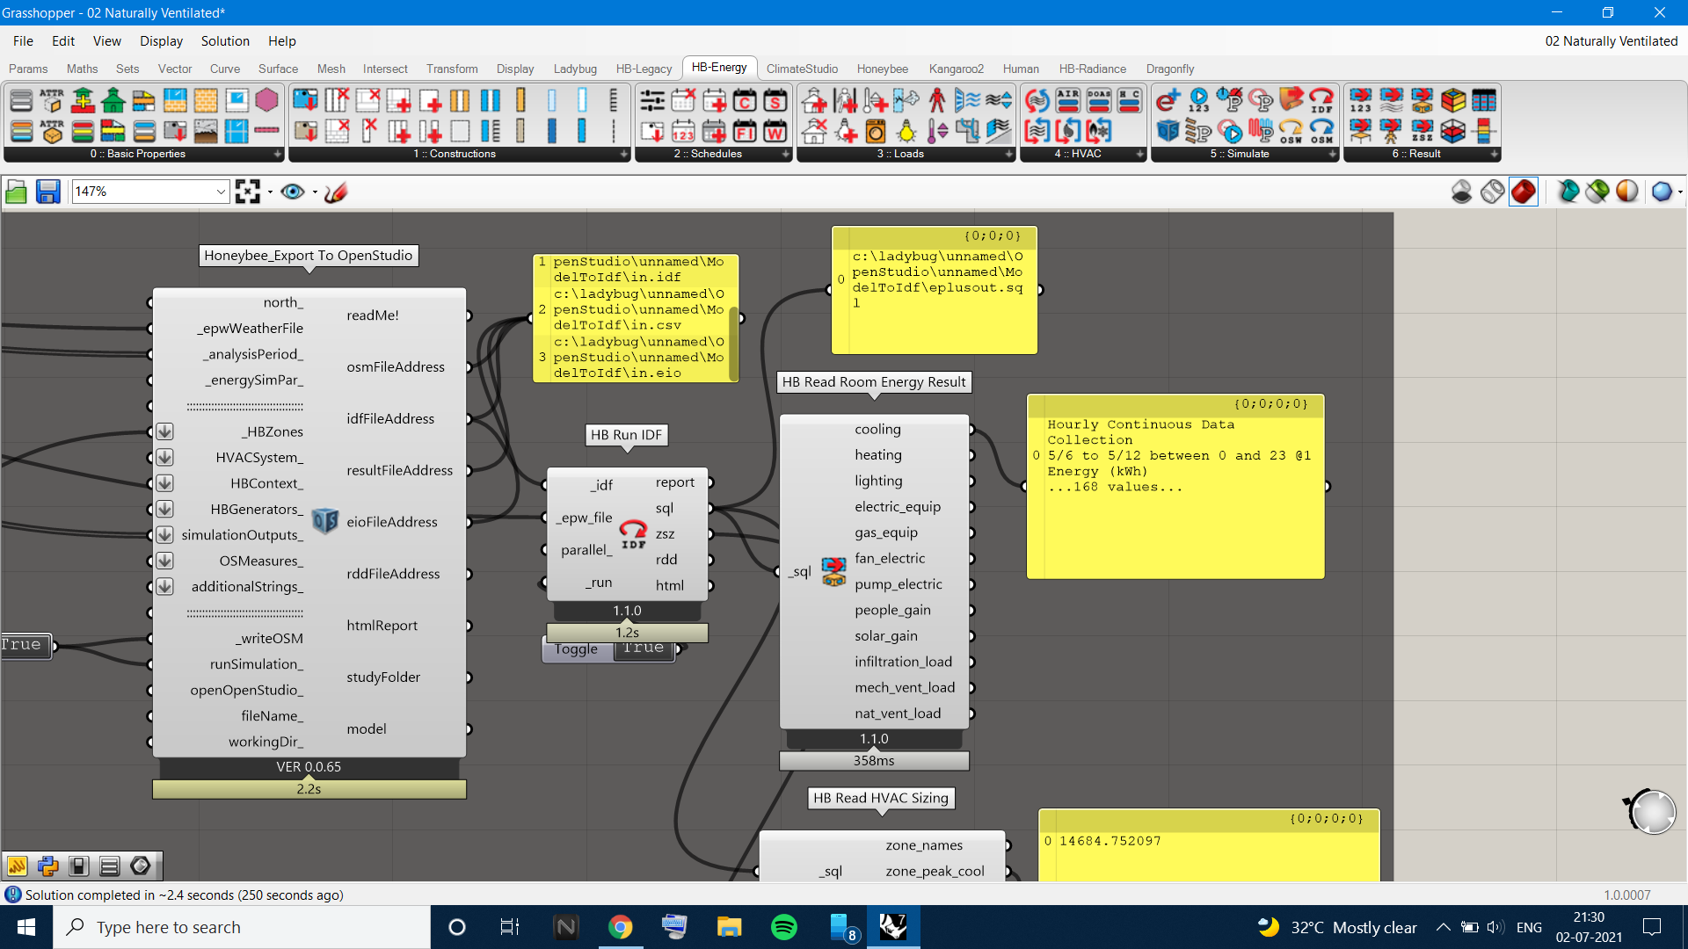Select the yellow light bulb Lighting icon

click(906, 132)
